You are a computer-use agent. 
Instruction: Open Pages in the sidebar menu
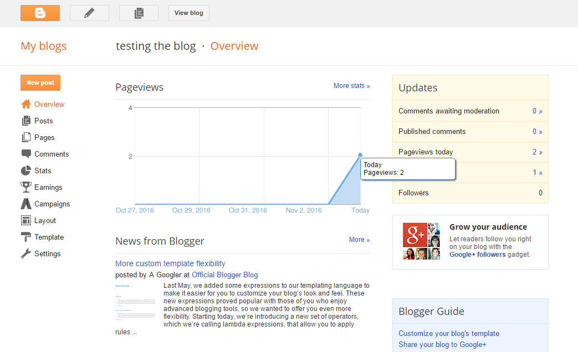(44, 137)
